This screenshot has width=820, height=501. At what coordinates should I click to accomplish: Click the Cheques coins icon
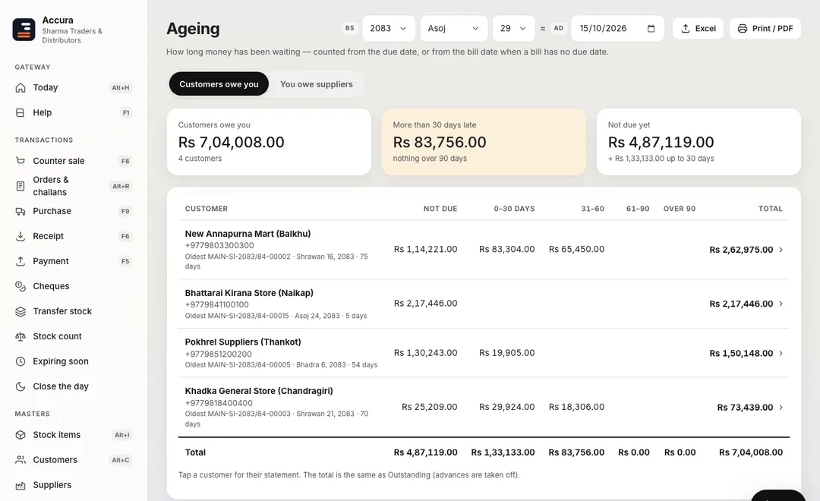pos(20,287)
